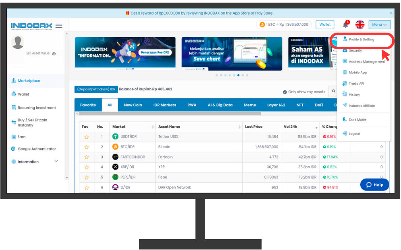Click the Buy / Sell swap arrows icon
Screen dimensions: 401x250
click(x=14, y=122)
